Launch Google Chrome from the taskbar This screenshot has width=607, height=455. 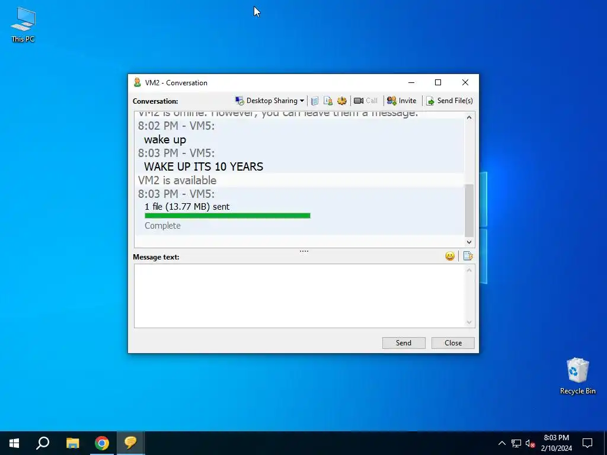(x=102, y=443)
